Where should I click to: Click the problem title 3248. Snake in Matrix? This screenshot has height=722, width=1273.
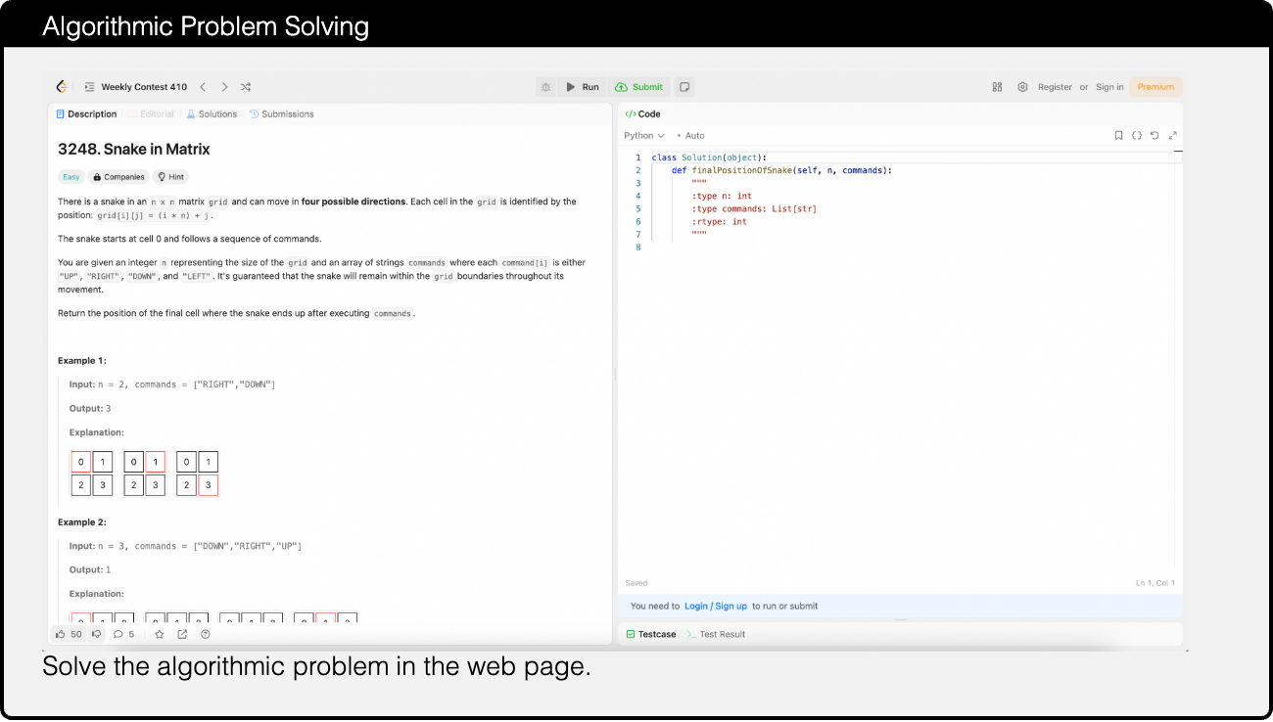134,150
